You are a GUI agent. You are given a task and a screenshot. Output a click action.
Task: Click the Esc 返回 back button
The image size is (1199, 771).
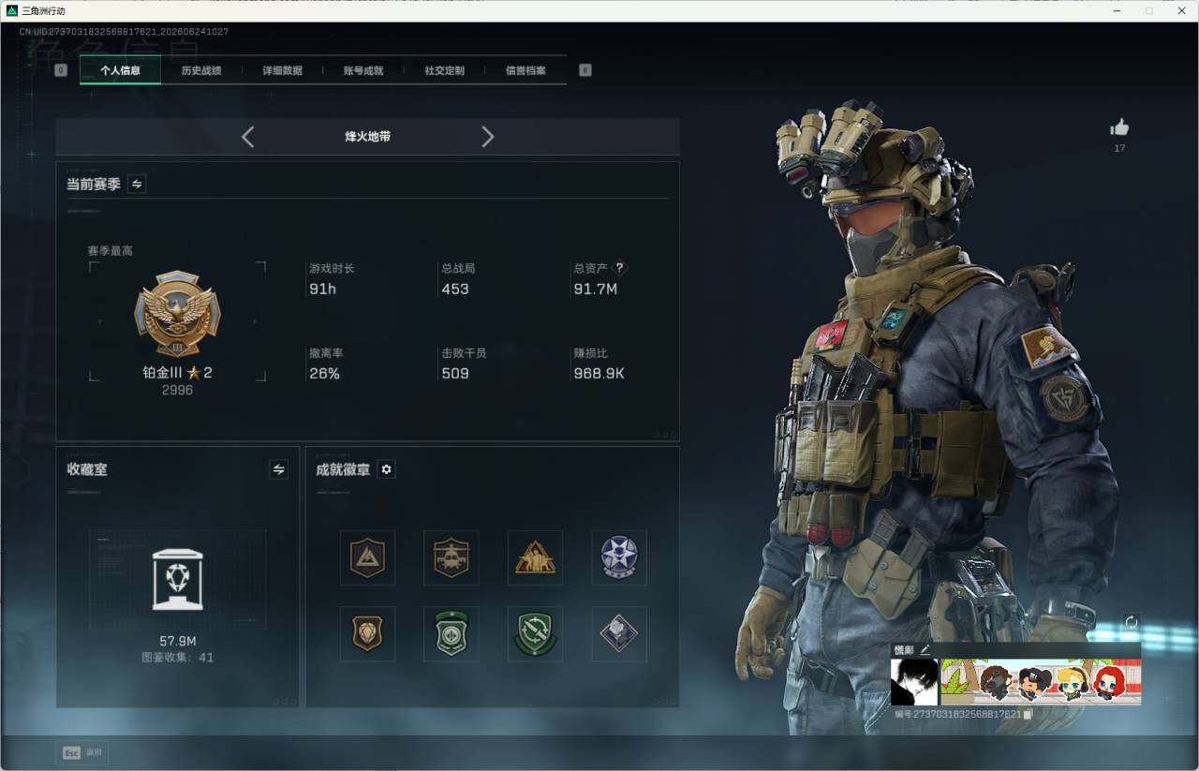click(x=83, y=752)
